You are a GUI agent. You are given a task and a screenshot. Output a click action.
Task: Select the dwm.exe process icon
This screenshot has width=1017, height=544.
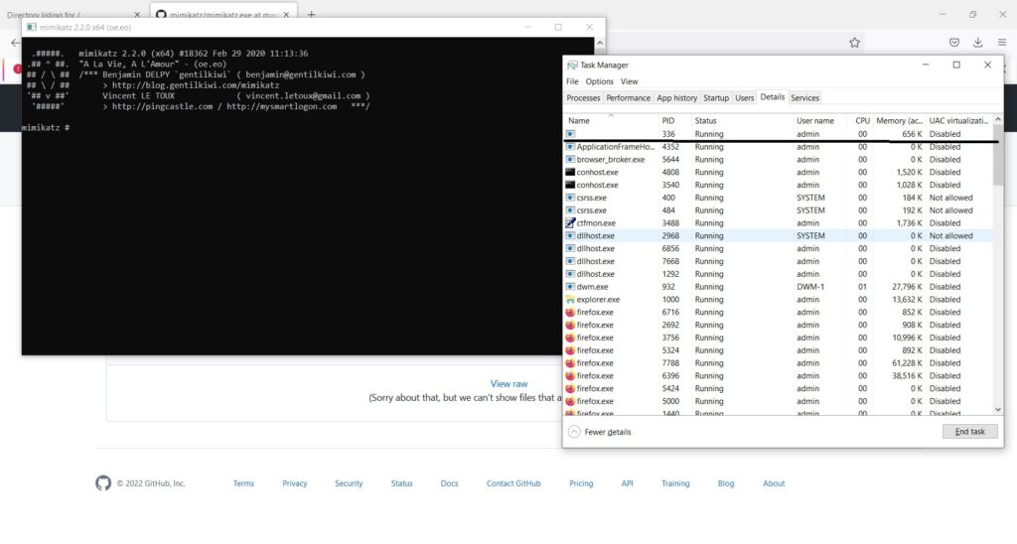[570, 287]
